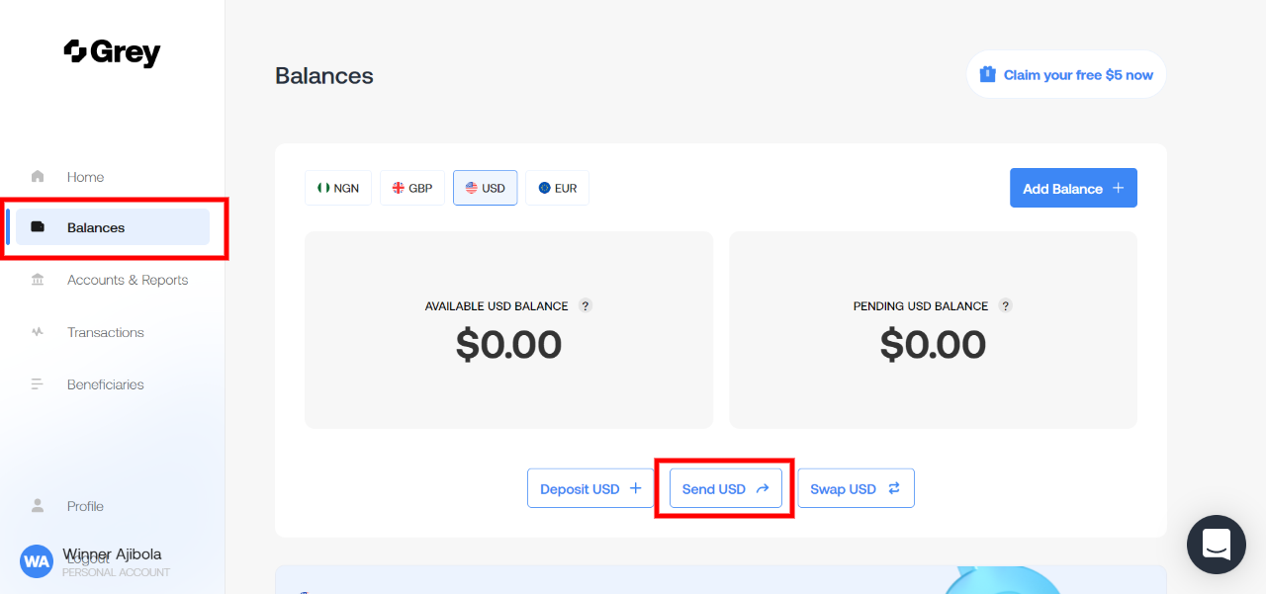
Task: Click the Accounts & Reports bank icon
Action: coord(38,280)
